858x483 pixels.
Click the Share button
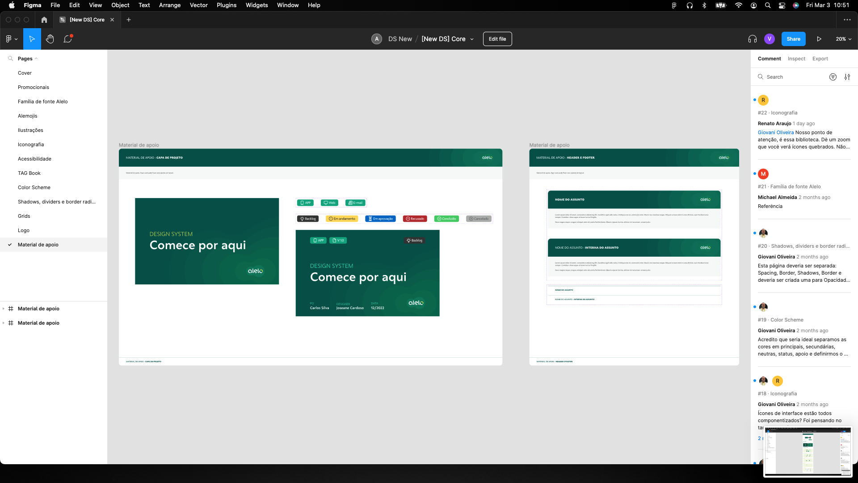pos(793,39)
